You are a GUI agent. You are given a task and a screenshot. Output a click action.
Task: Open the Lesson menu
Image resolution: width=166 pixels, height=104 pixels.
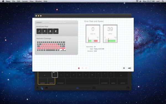pos(25,1)
